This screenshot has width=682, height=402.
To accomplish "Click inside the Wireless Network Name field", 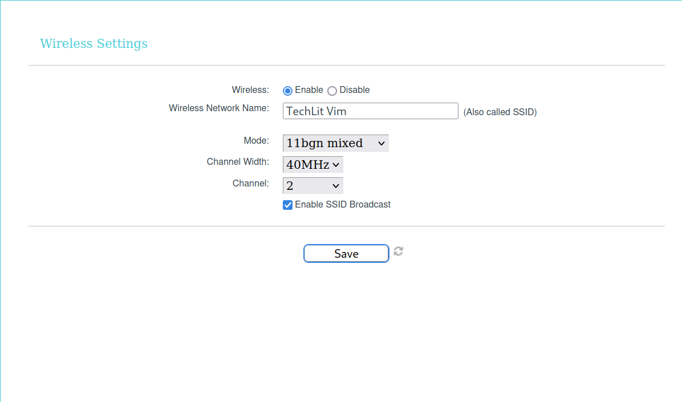I will tap(370, 111).
